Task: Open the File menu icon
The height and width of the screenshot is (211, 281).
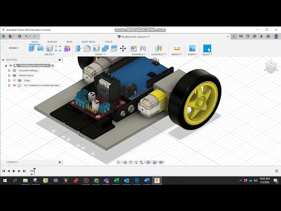Action: coord(11,36)
